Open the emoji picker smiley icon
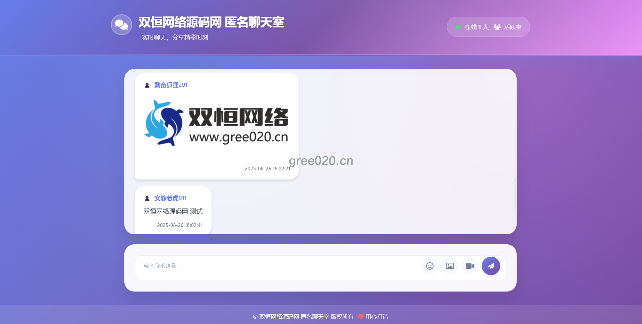 430,266
